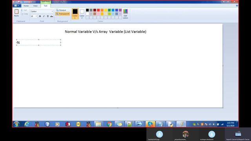
Task: Open Paint Help question mark icon
Action: click(x=237, y=5)
